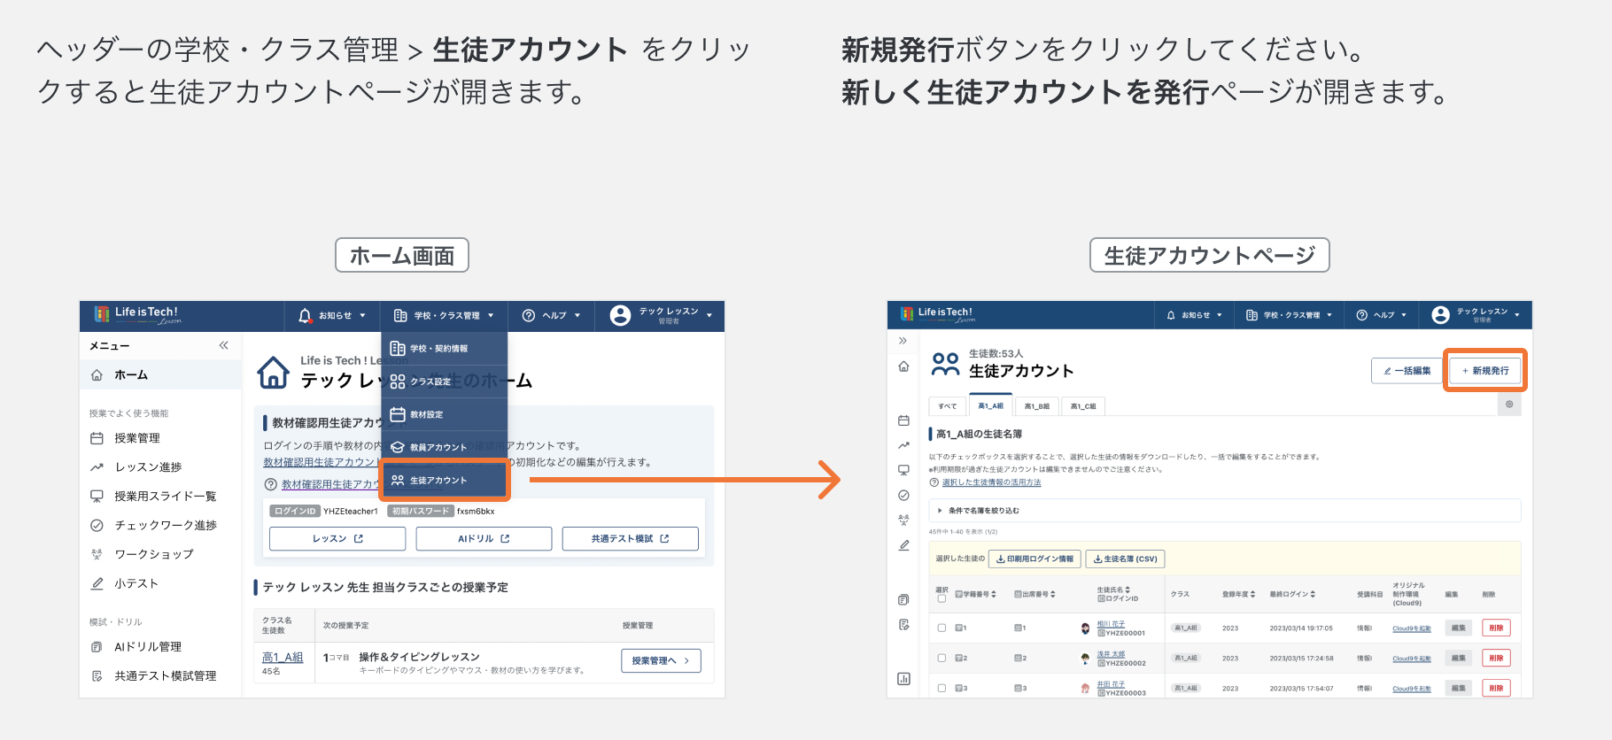Click the ワークショップ group icon in left menu
This screenshot has width=1612, height=740.
(97, 554)
